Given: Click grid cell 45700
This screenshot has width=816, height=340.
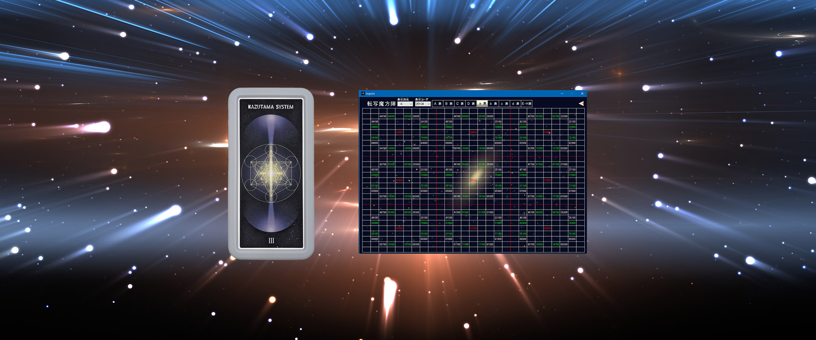Looking at the screenshot, I should [457, 164].
